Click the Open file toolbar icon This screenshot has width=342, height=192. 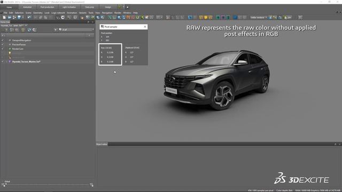[x=10, y=18]
